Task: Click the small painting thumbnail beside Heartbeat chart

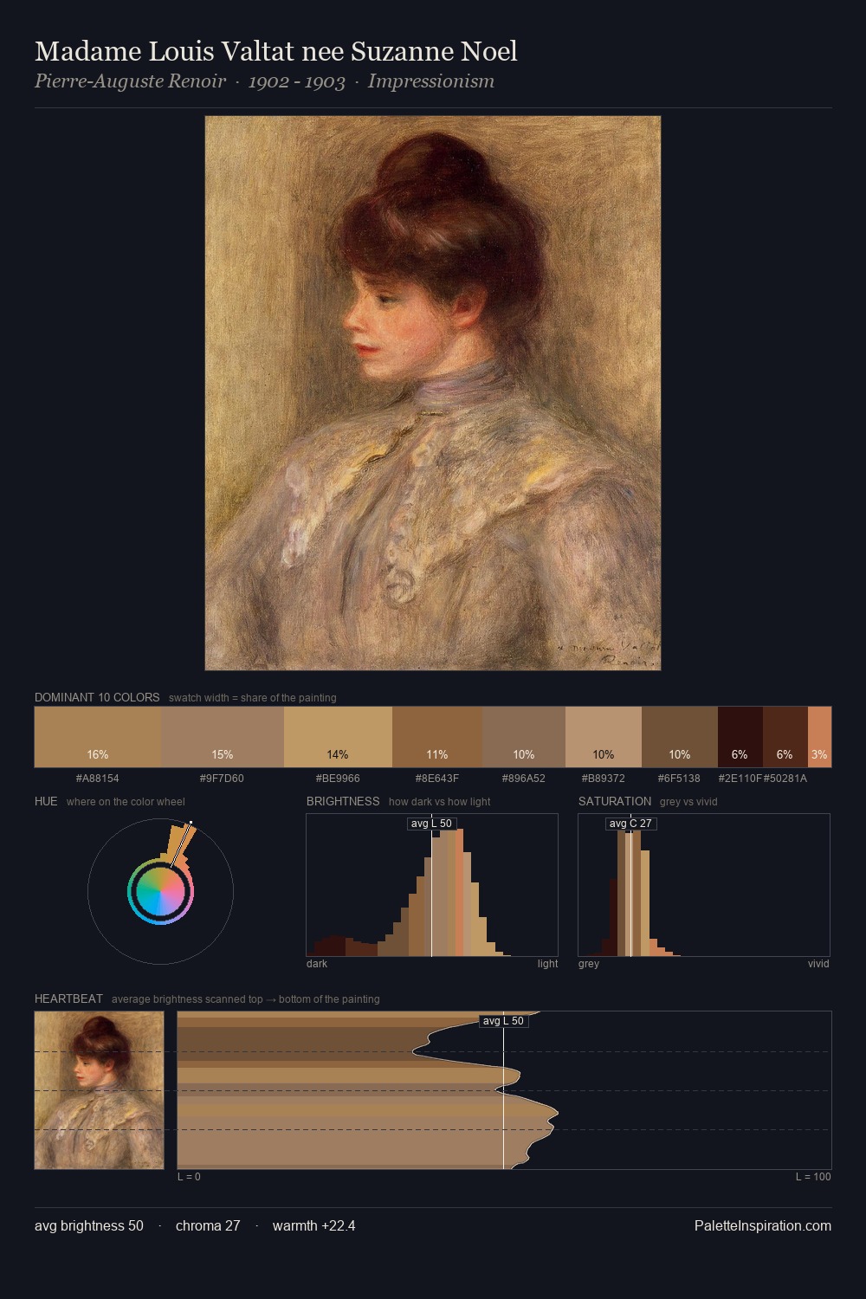Action: pyautogui.click(x=99, y=1090)
